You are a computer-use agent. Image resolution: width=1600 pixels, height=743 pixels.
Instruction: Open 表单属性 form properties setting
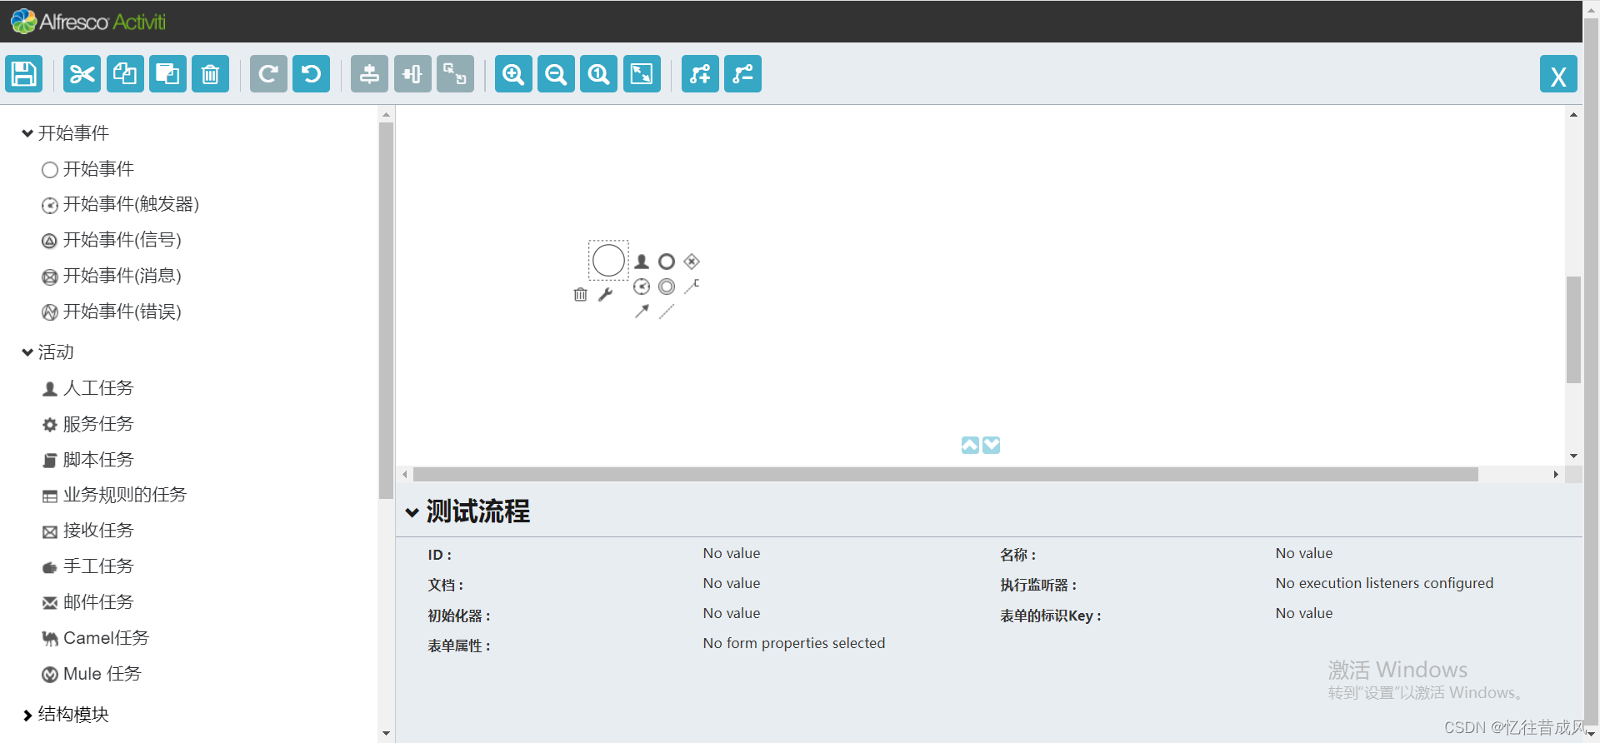[793, 643]
